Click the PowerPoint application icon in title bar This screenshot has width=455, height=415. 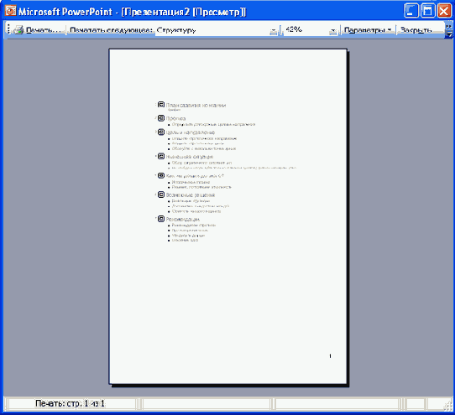point(11,11)
